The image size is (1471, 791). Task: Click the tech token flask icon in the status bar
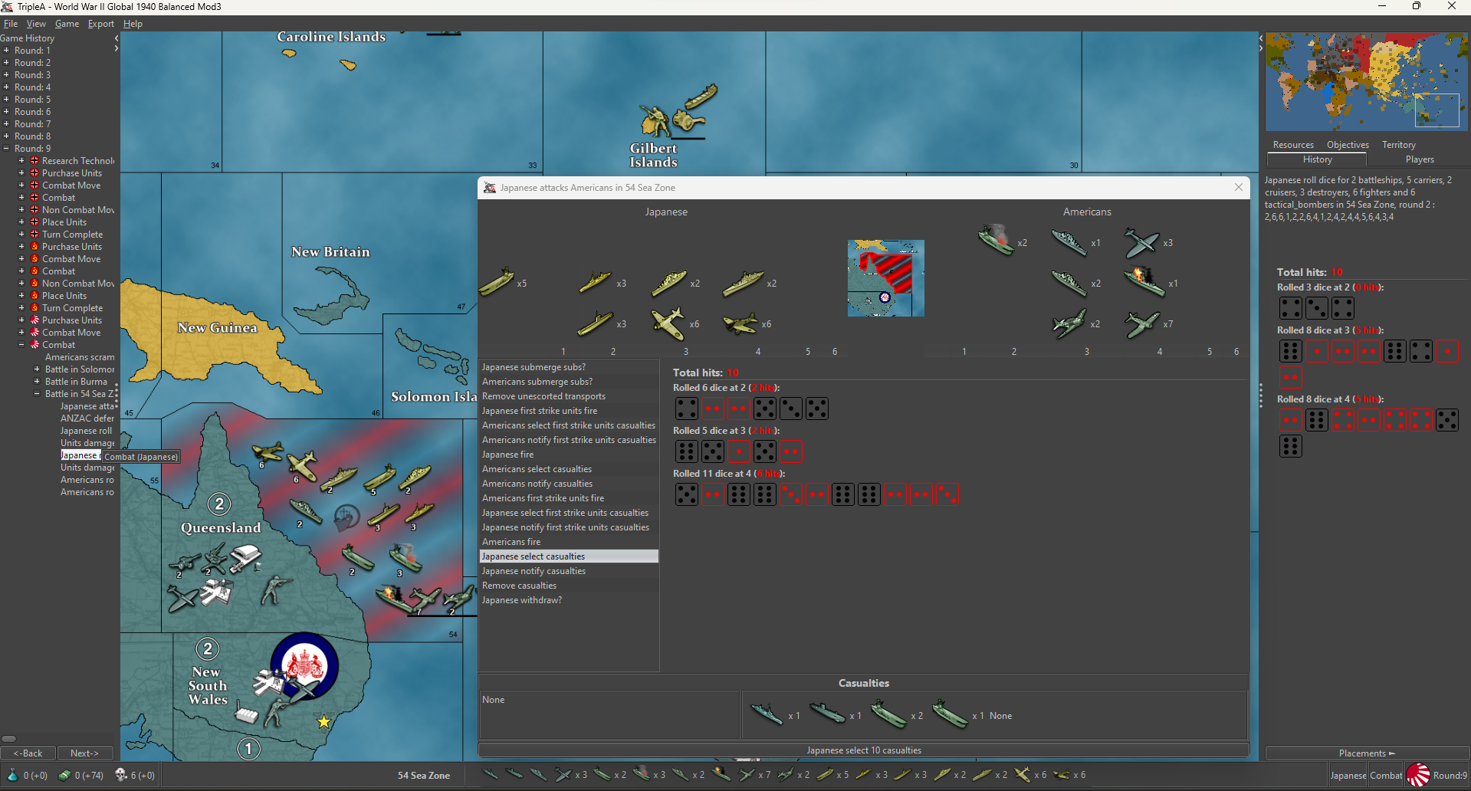[x=12, y=775]
